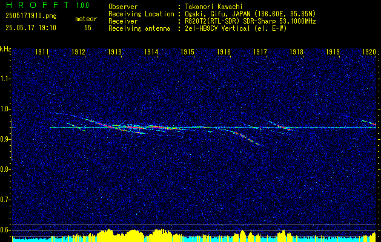Image resolution: width=381 pixels, height=242 pixels.
Task: Click the 1915 time marker
Action: 188,51
